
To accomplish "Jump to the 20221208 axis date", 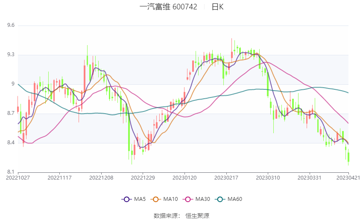I will point(101,178).
